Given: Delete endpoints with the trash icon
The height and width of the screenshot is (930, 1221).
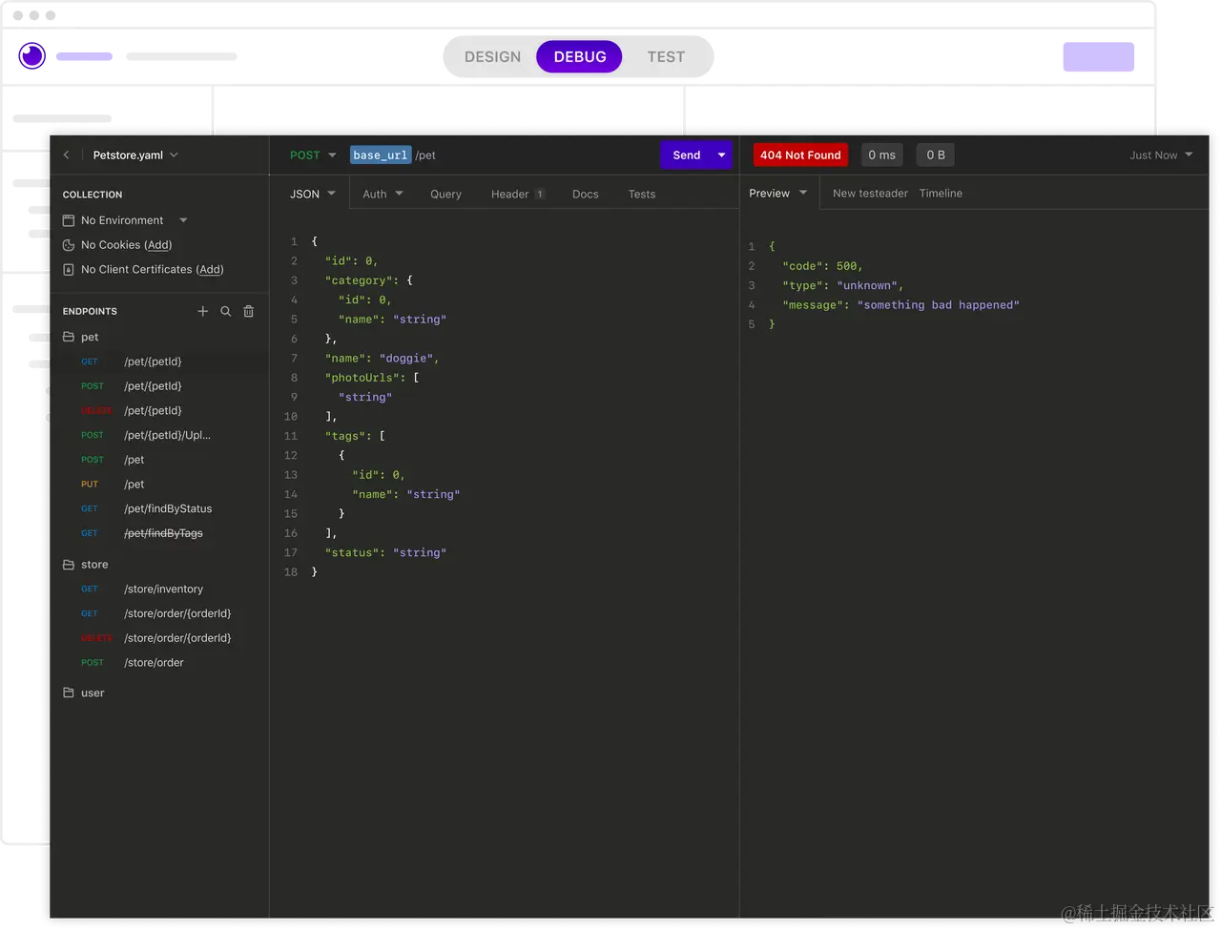Looking at the screenshot, I should click(x=249, y=311).
